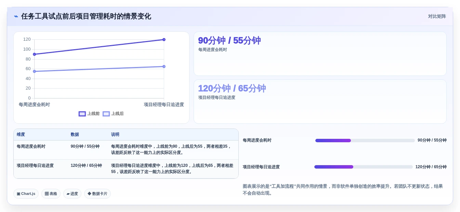The image size is (460, 212).
Task: Click 上线前 data point at 项目经理每日追进度
Action: (164, 40)
